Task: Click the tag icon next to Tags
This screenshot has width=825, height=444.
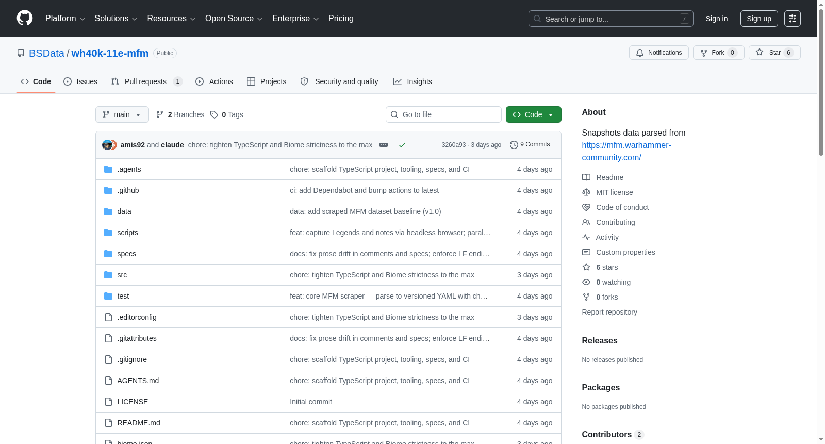Action: click(214, 114)
